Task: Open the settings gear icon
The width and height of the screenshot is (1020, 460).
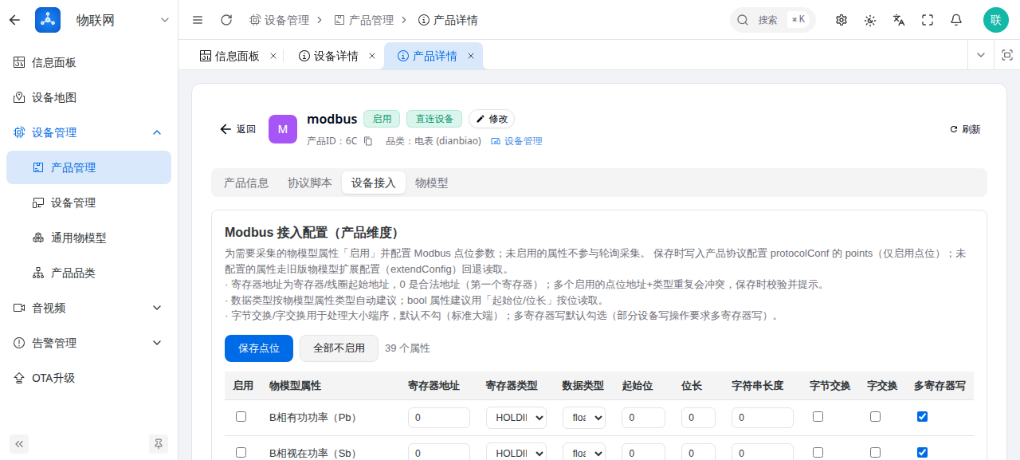Action: click(841, 20)
